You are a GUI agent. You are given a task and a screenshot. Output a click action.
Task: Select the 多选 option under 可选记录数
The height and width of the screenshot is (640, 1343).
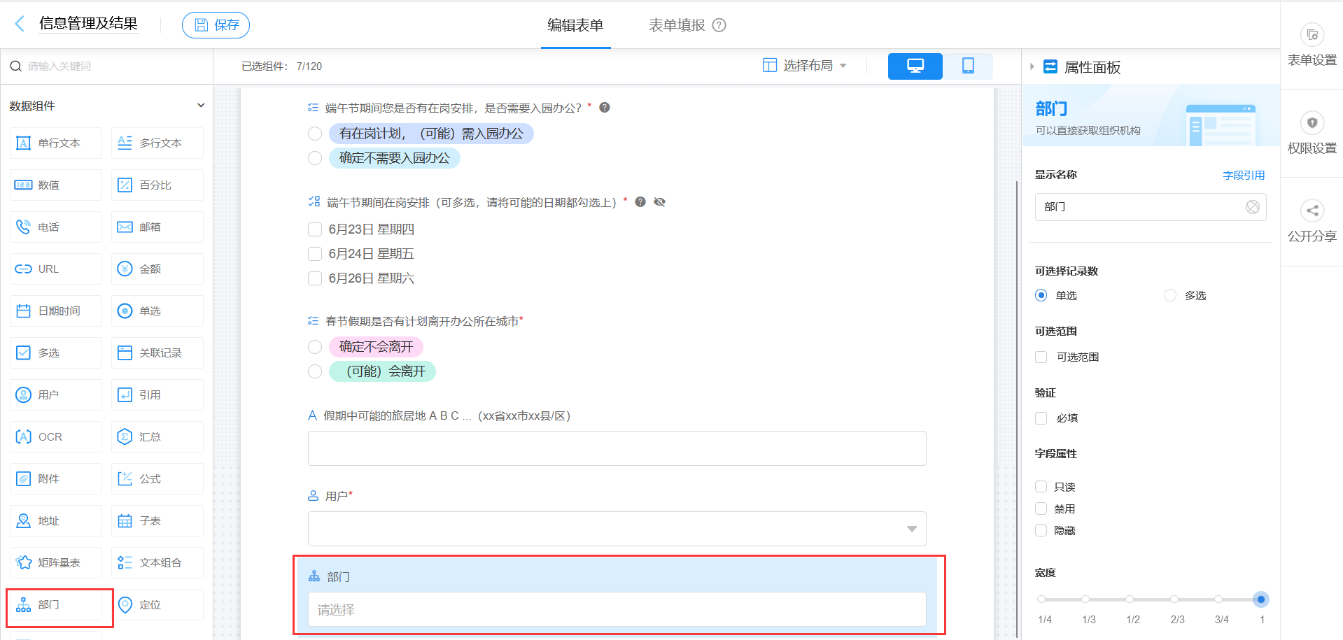[1169, 295]
